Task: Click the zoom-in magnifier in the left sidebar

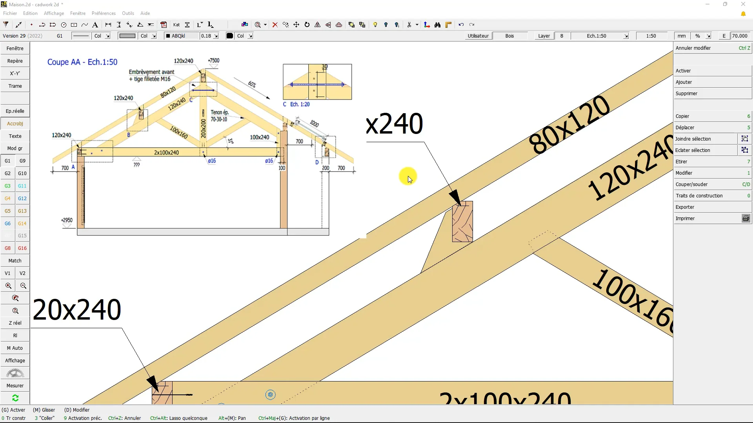Action: pos(8,286)
